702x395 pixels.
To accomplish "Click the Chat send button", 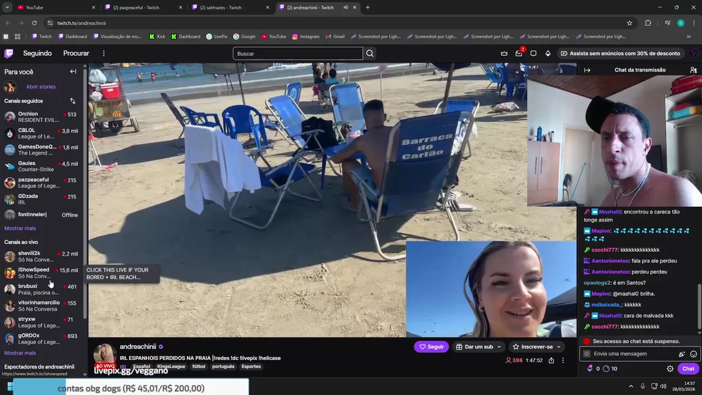I will (688, 369).
